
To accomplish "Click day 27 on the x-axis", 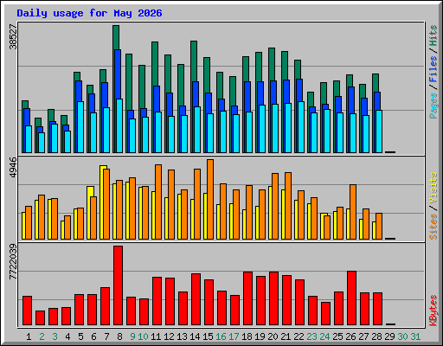I will click(x=363, y=336).
